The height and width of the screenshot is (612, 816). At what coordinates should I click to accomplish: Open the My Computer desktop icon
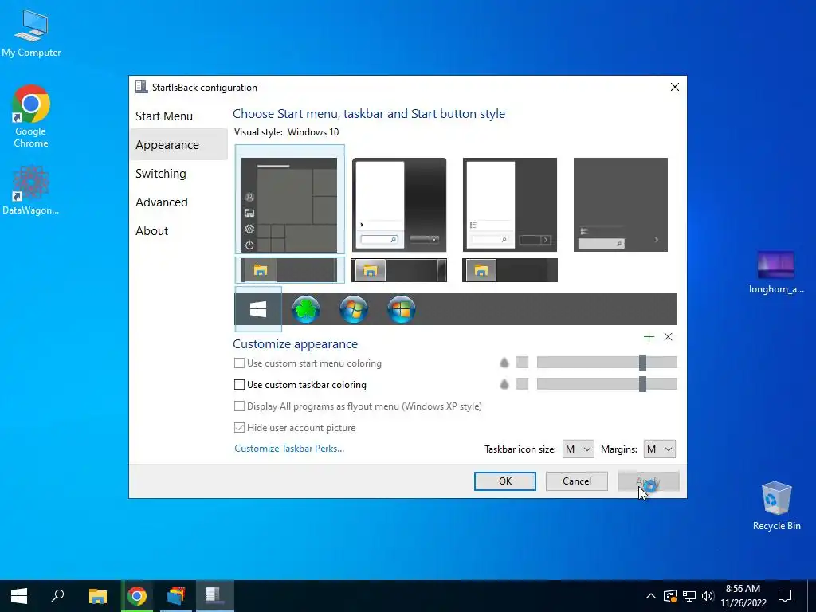[31, 32]
